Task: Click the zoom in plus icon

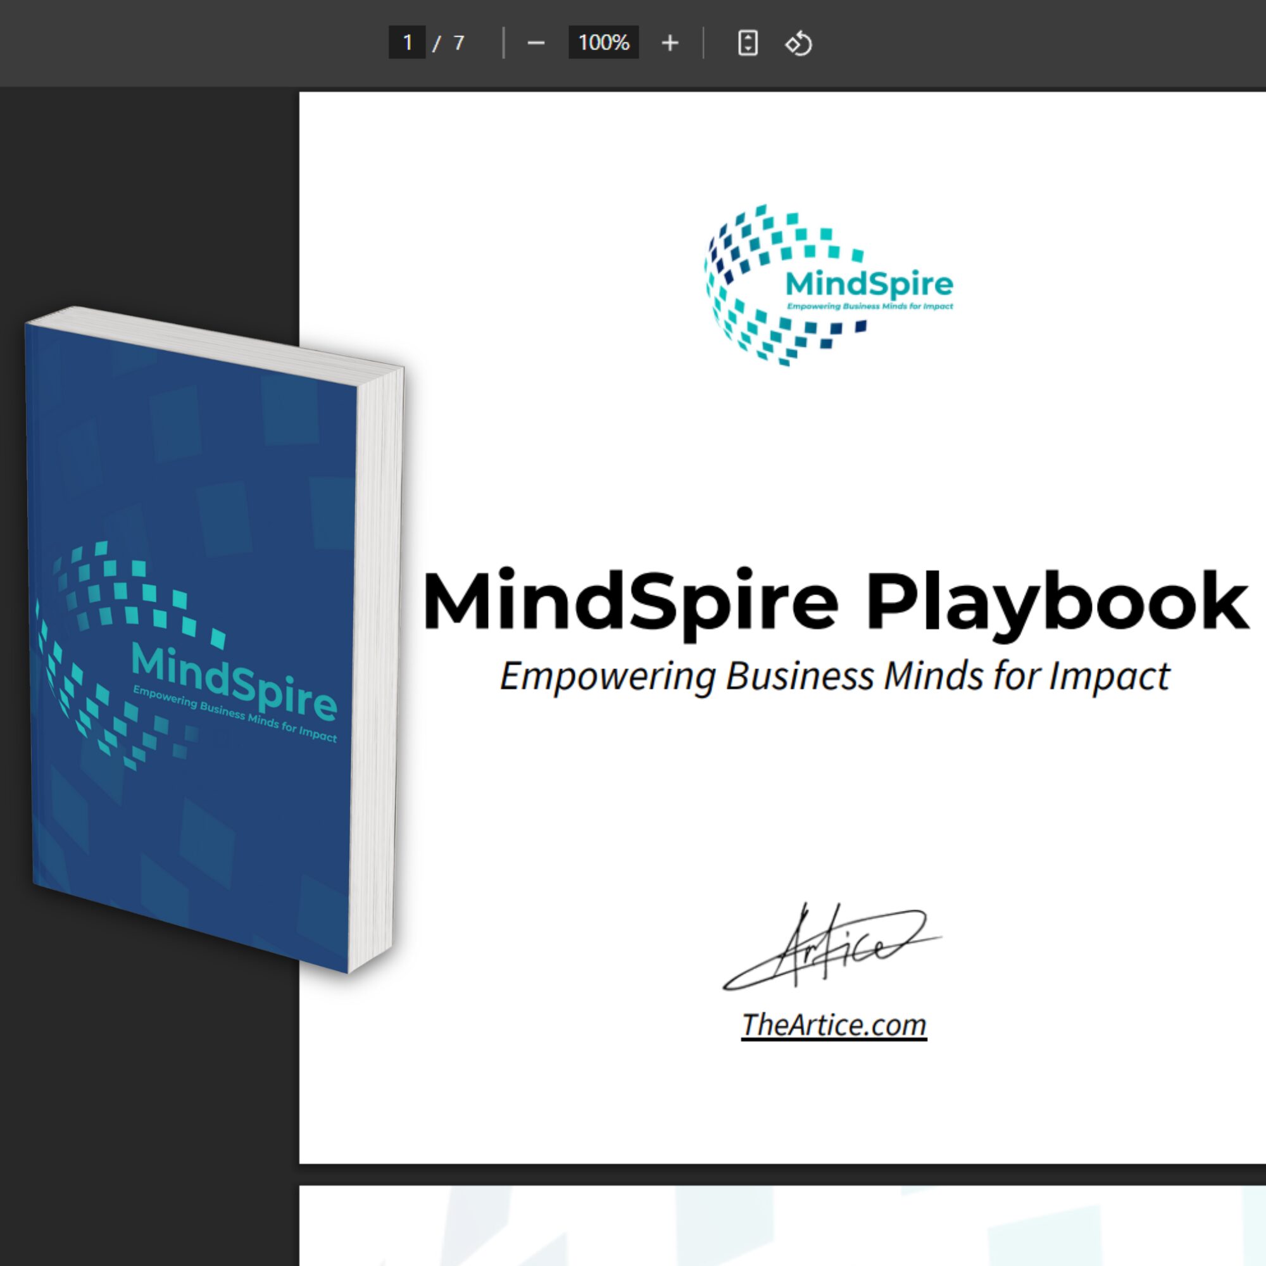Action: point(670,43)
